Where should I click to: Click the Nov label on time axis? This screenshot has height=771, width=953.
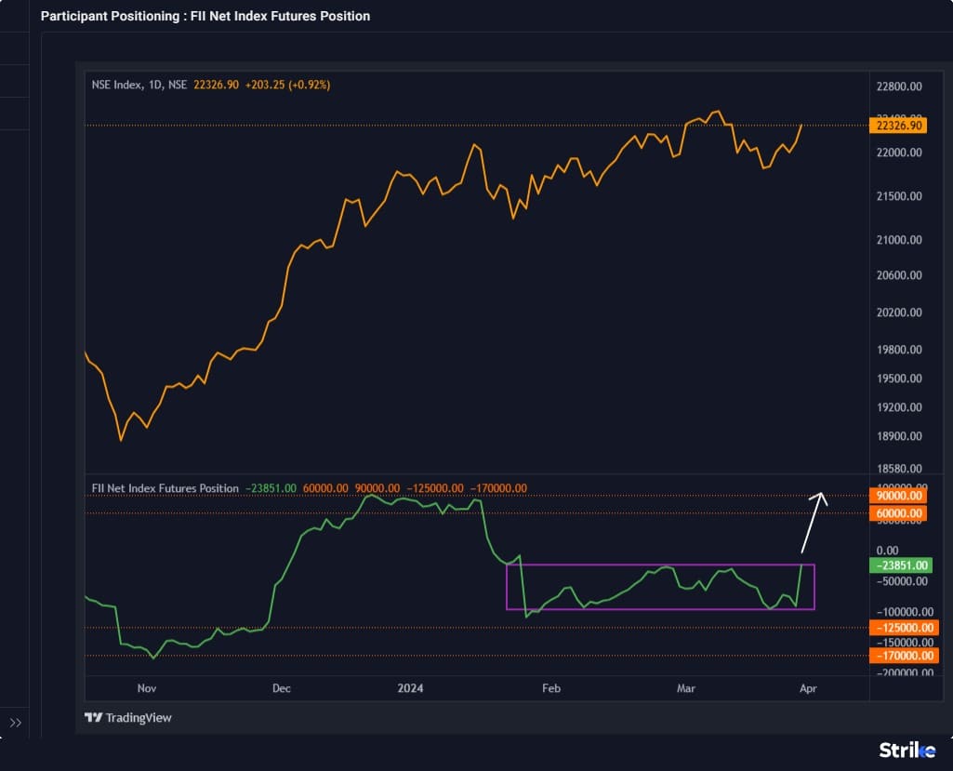[147, 688]
